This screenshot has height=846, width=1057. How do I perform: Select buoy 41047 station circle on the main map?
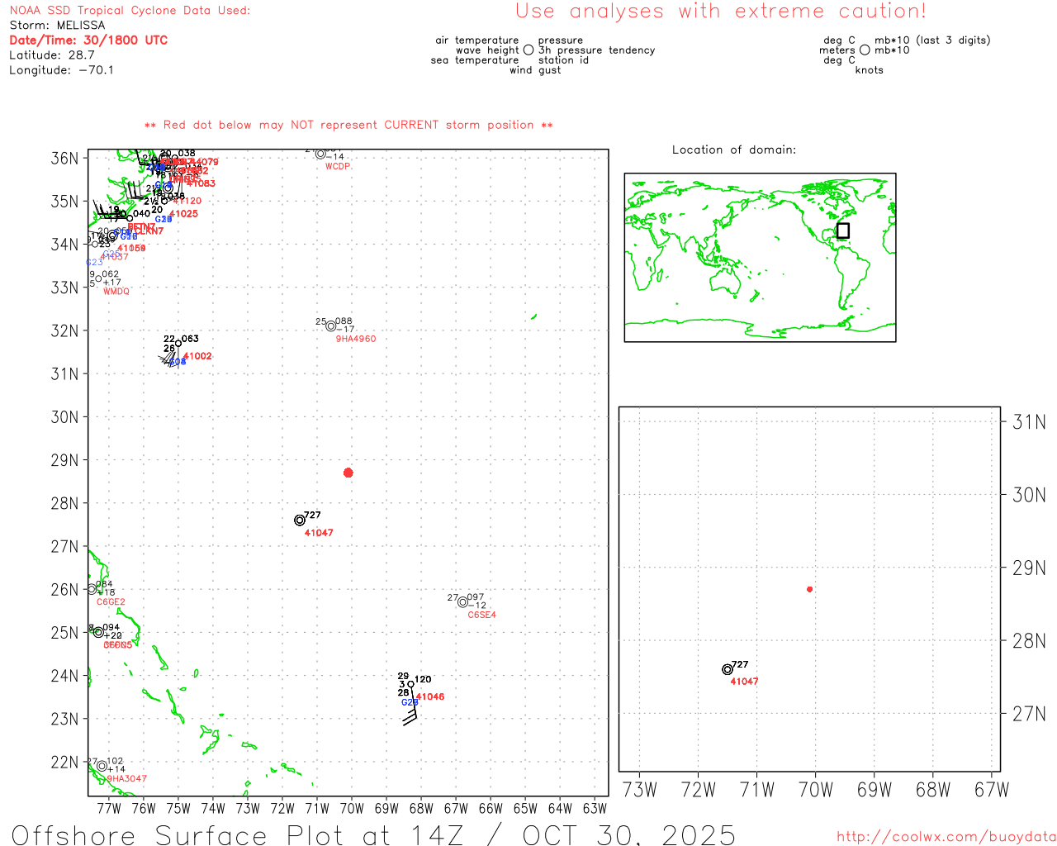(300, 520)
